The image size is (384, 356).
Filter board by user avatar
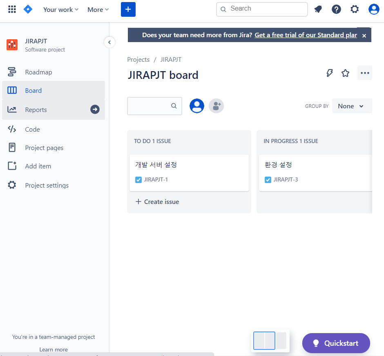click(196, 106)
